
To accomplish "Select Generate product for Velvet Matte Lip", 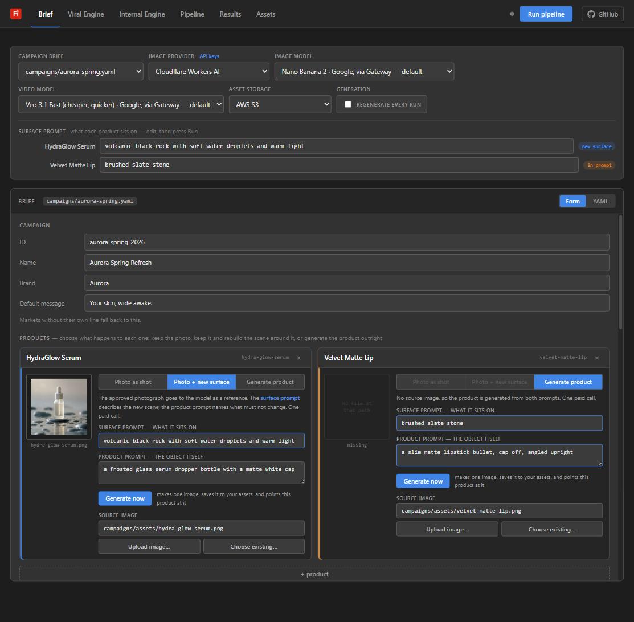I will tap(568, 382).
